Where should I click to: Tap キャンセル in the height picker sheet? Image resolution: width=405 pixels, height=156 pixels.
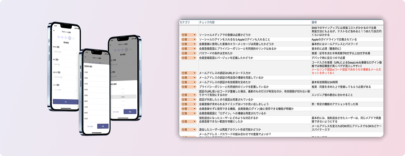pyautogui.click(x=116, y=112)
